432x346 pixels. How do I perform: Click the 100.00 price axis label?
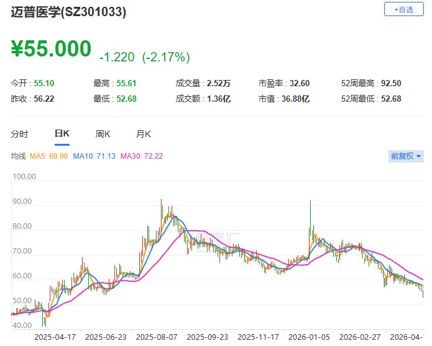(24, 177)
